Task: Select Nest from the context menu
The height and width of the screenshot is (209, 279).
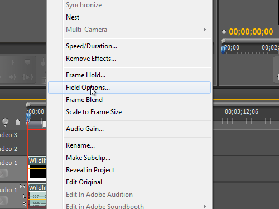Action: (73, 17)
